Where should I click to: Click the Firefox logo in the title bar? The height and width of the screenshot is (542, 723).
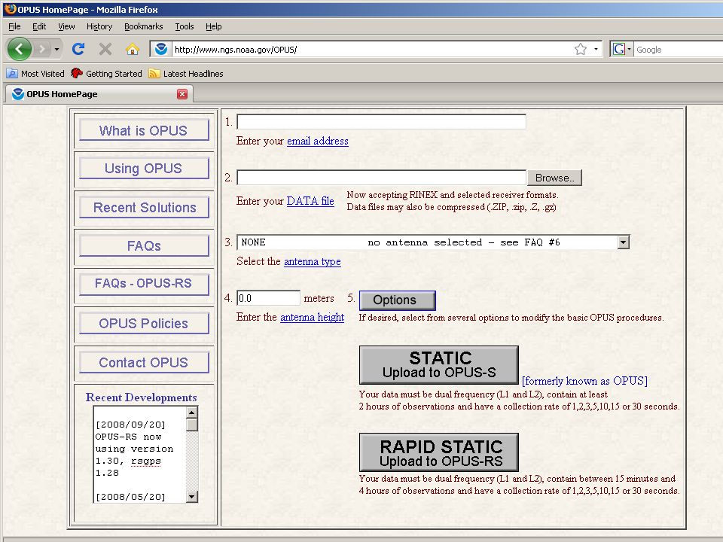(10, 9)
